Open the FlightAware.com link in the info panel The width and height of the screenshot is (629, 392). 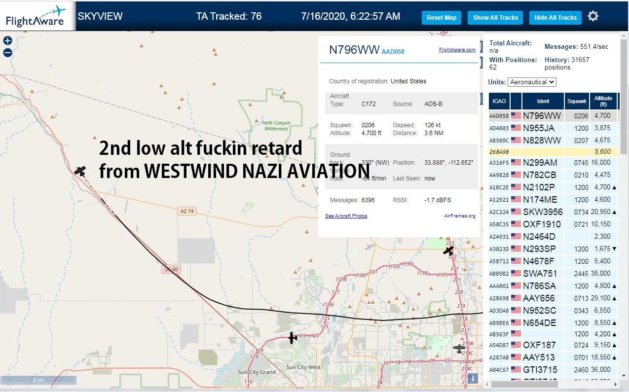(x=457, y=50)
